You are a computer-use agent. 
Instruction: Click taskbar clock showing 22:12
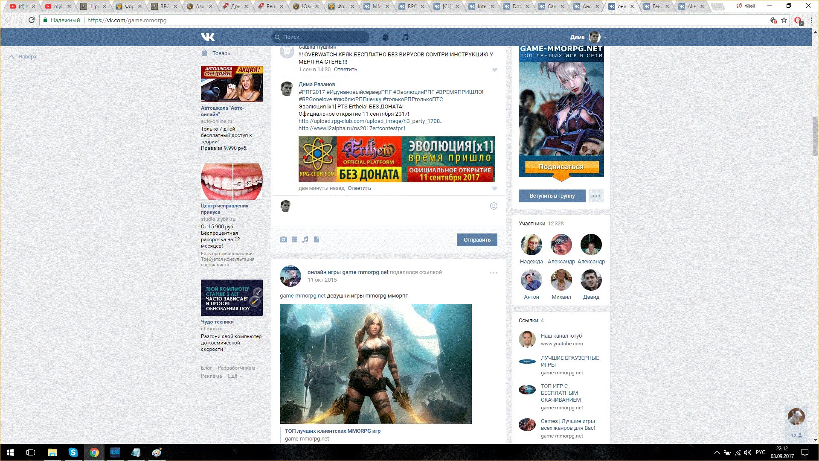(x=782, y=452)
